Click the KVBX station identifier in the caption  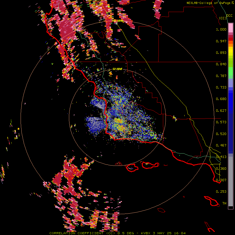146,233
